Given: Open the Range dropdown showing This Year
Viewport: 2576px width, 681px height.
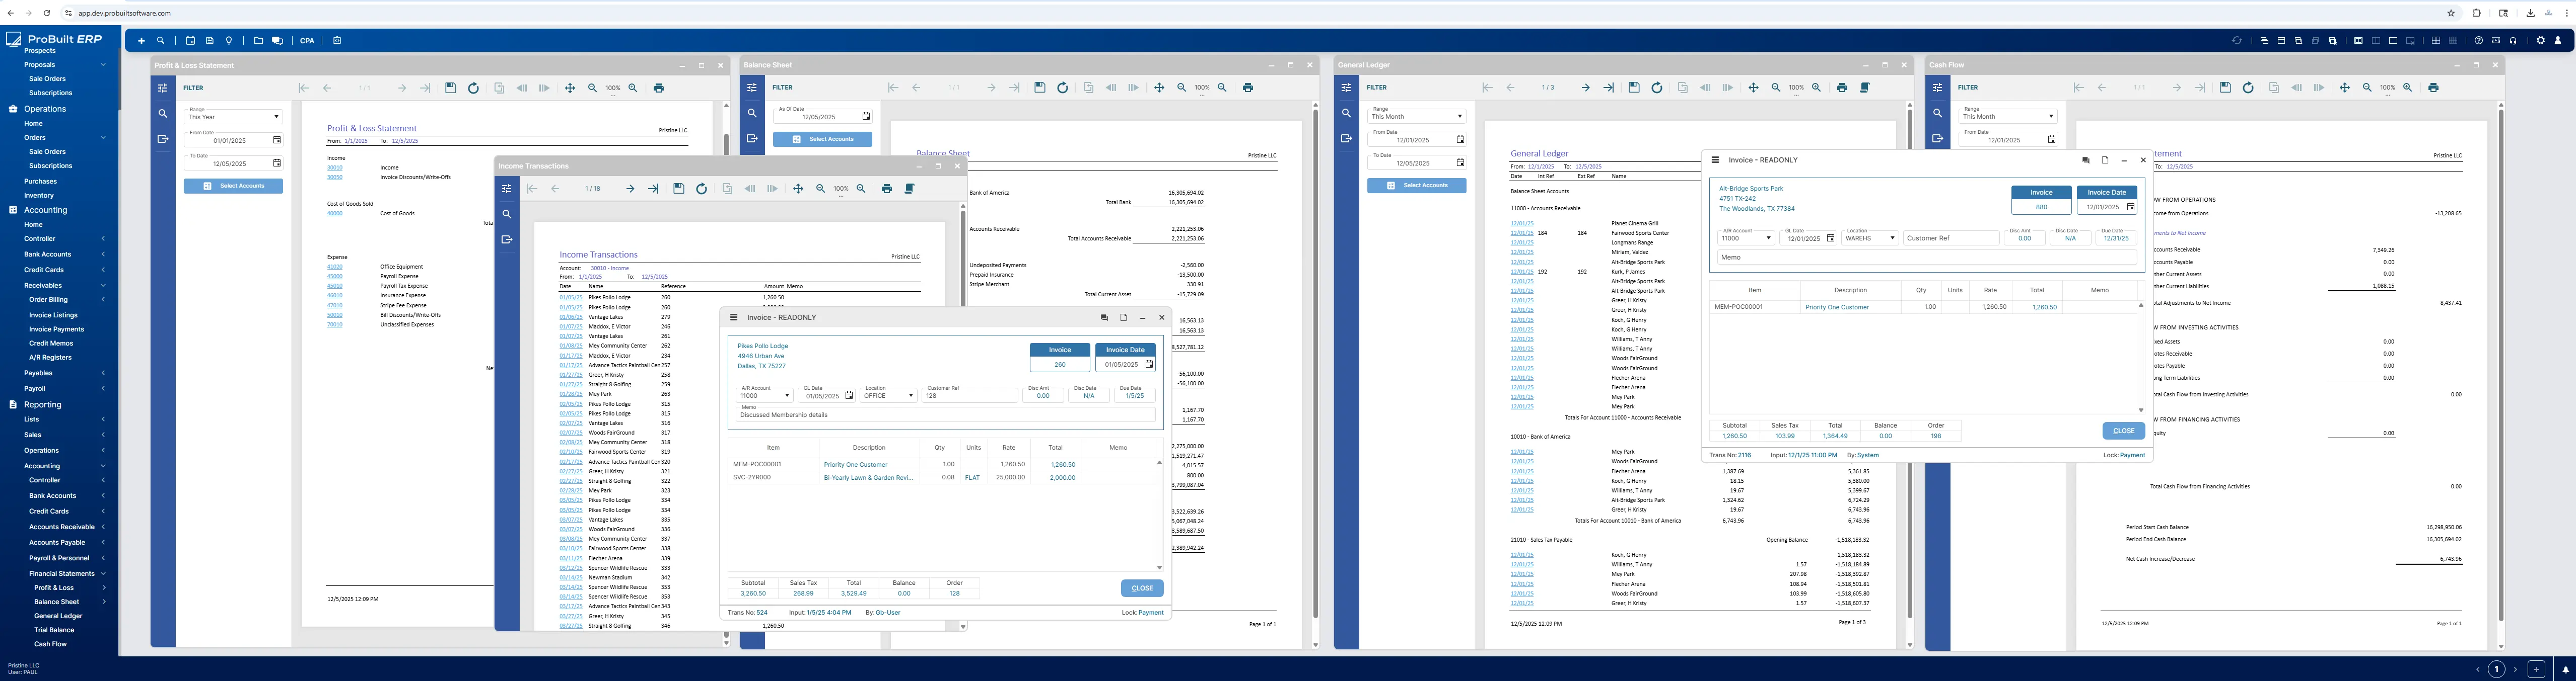Looking at the screenshot, I should point(233,117).
